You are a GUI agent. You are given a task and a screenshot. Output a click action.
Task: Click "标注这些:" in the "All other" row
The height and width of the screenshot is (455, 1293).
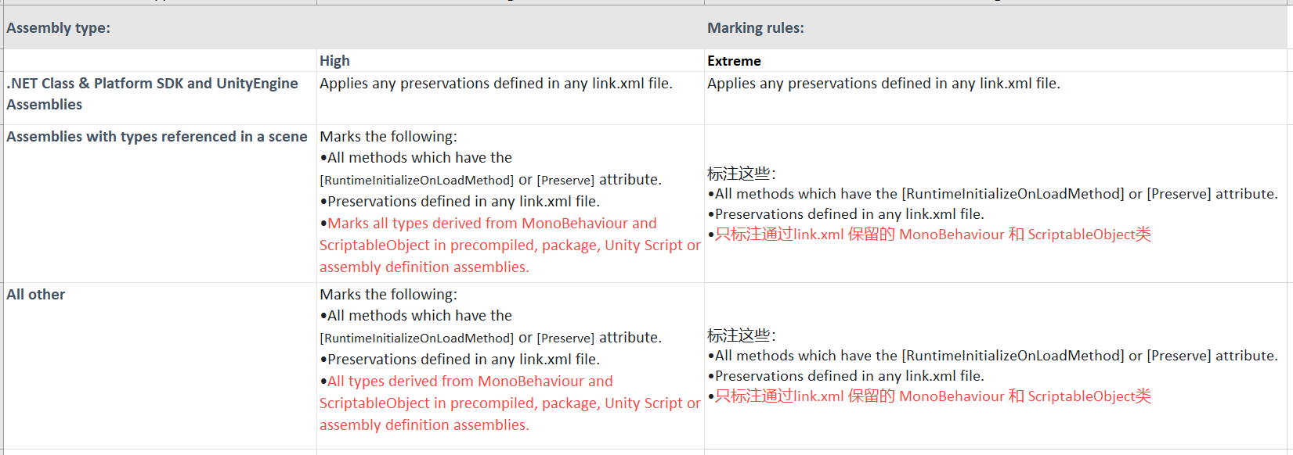tap(741, 335)
